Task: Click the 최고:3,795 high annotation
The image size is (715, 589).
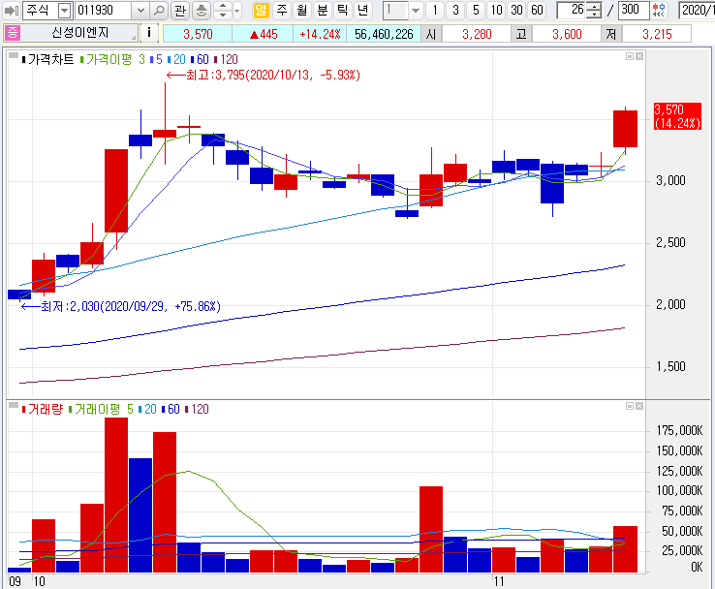Action: [x=264, y=75]
